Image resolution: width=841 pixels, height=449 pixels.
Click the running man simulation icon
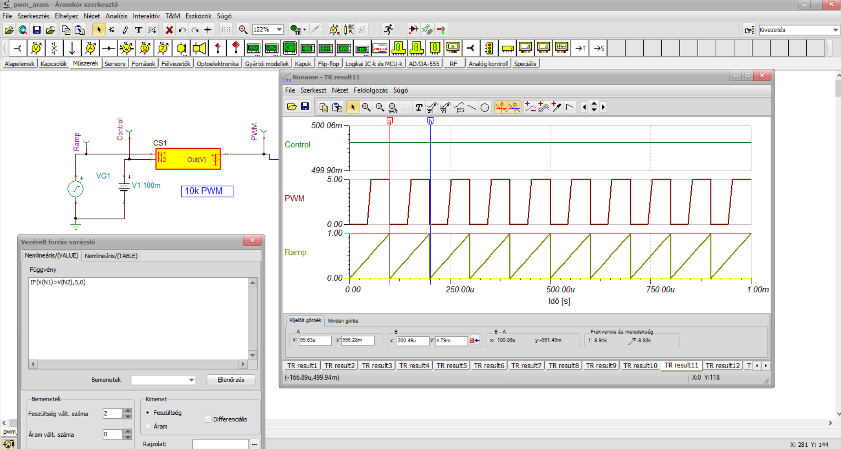388,30
